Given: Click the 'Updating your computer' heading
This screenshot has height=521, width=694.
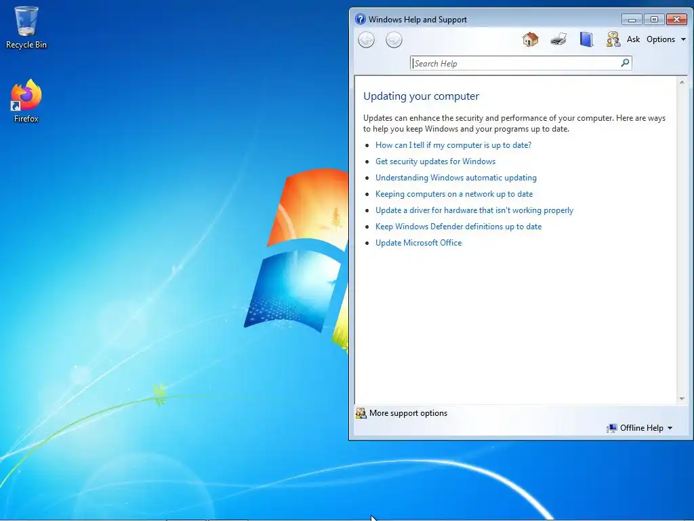Looking at the screenshot, I should tap(421, 96).
